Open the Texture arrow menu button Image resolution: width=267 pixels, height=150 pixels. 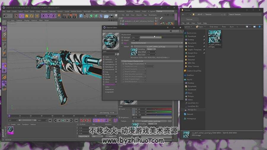click(132, 47)
